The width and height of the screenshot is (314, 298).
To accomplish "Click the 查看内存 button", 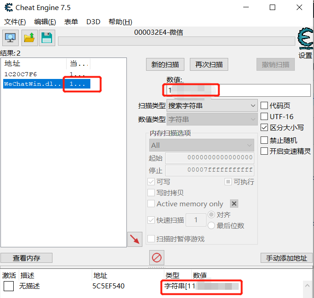I will click(26, 258).
